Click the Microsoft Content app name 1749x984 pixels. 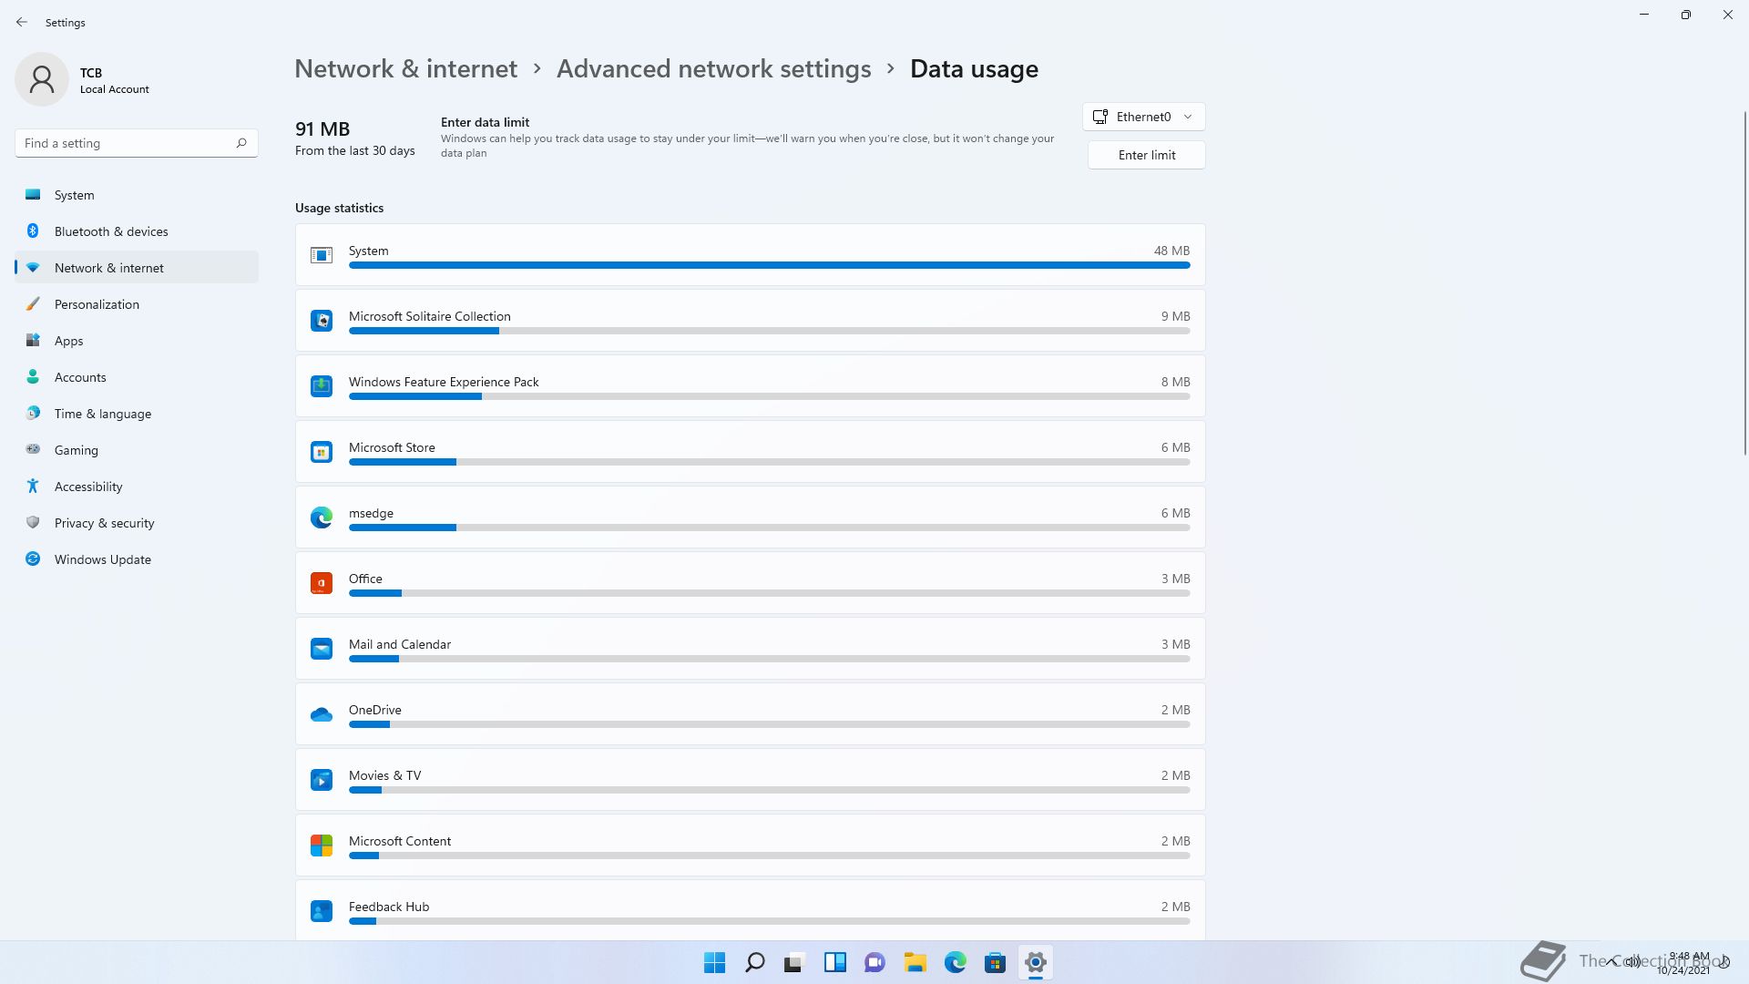point(400,841)
